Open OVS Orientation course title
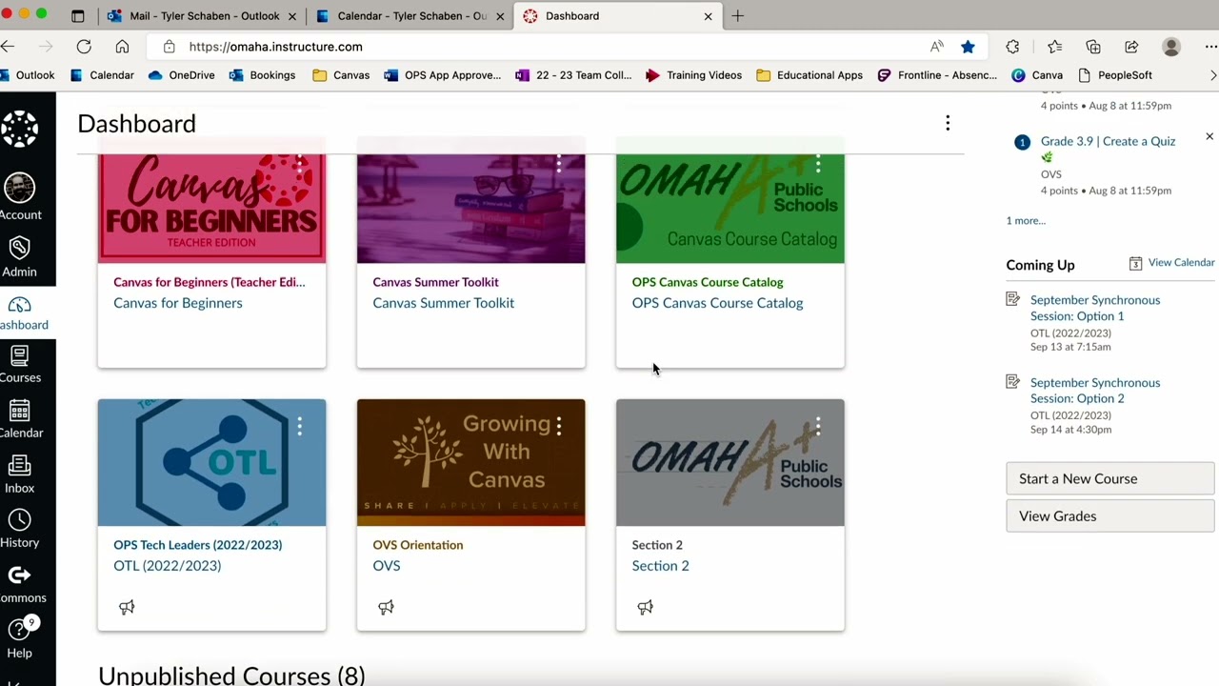This screenshot has width=1219, height=686. 418,545
